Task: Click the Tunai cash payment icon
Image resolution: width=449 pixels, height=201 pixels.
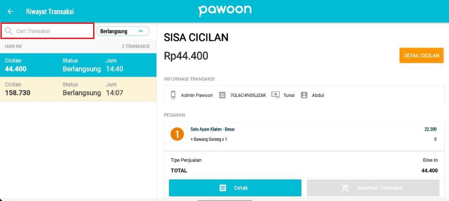Action: click(275, 95)
